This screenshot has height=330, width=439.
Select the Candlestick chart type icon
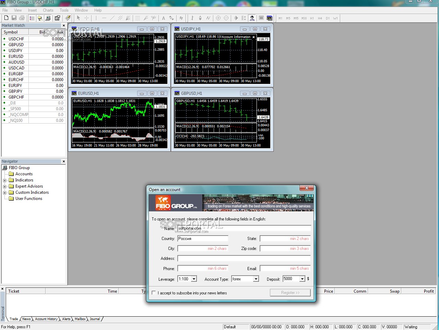(x=200, y=18)
